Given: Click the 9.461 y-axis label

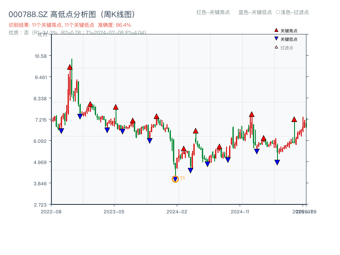Looking at the screenshot, I should click(41, 77).
